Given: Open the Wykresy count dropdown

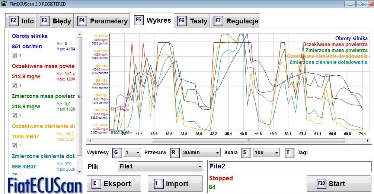Looking at the screenshot, I should (132, 152).
